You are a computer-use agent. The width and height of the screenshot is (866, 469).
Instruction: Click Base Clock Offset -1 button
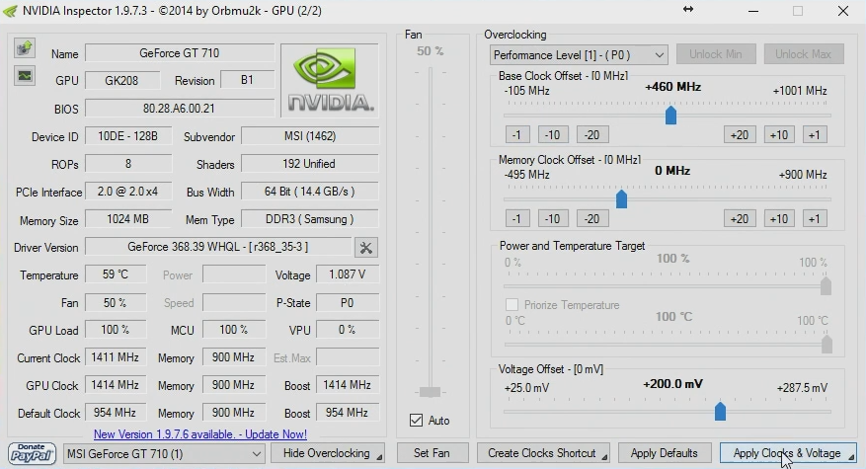[x=517, y=135]
